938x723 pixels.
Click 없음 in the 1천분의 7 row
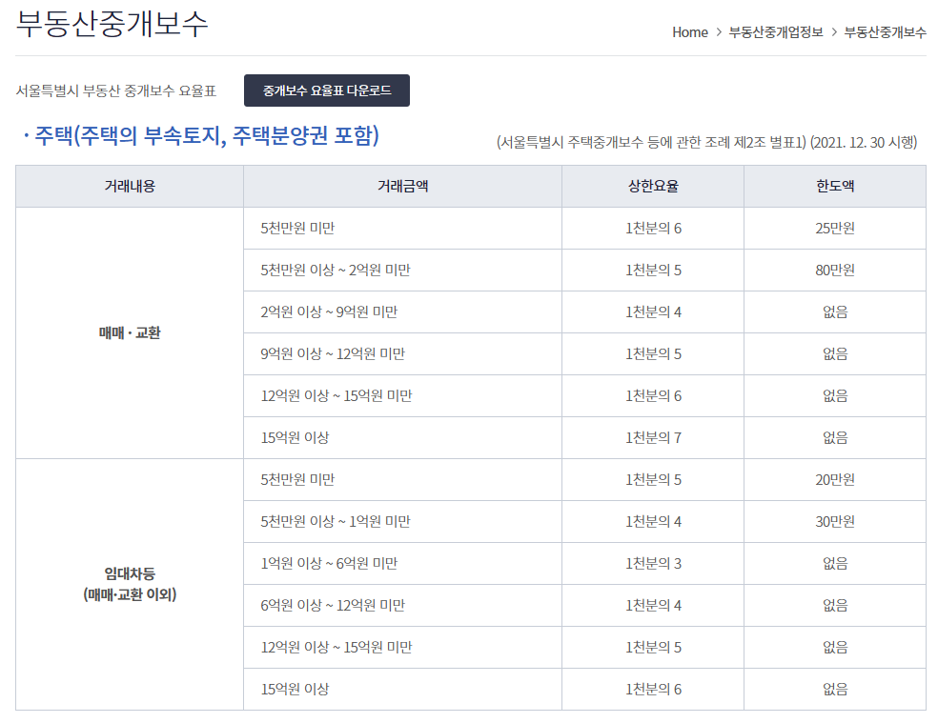(x=835, y=438)
